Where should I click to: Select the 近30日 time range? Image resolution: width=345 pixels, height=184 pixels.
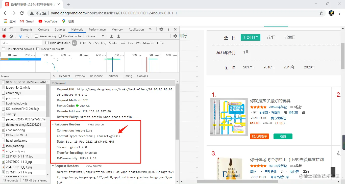(x=290, y=37)
